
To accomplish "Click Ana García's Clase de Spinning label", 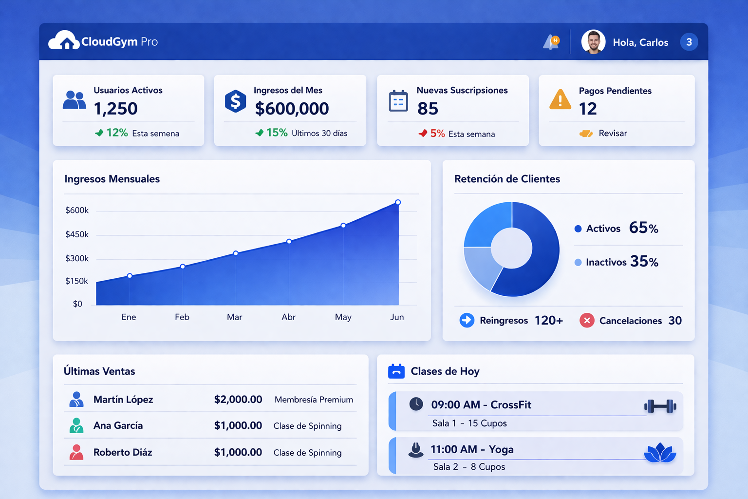I will click(x=307, y=426).
